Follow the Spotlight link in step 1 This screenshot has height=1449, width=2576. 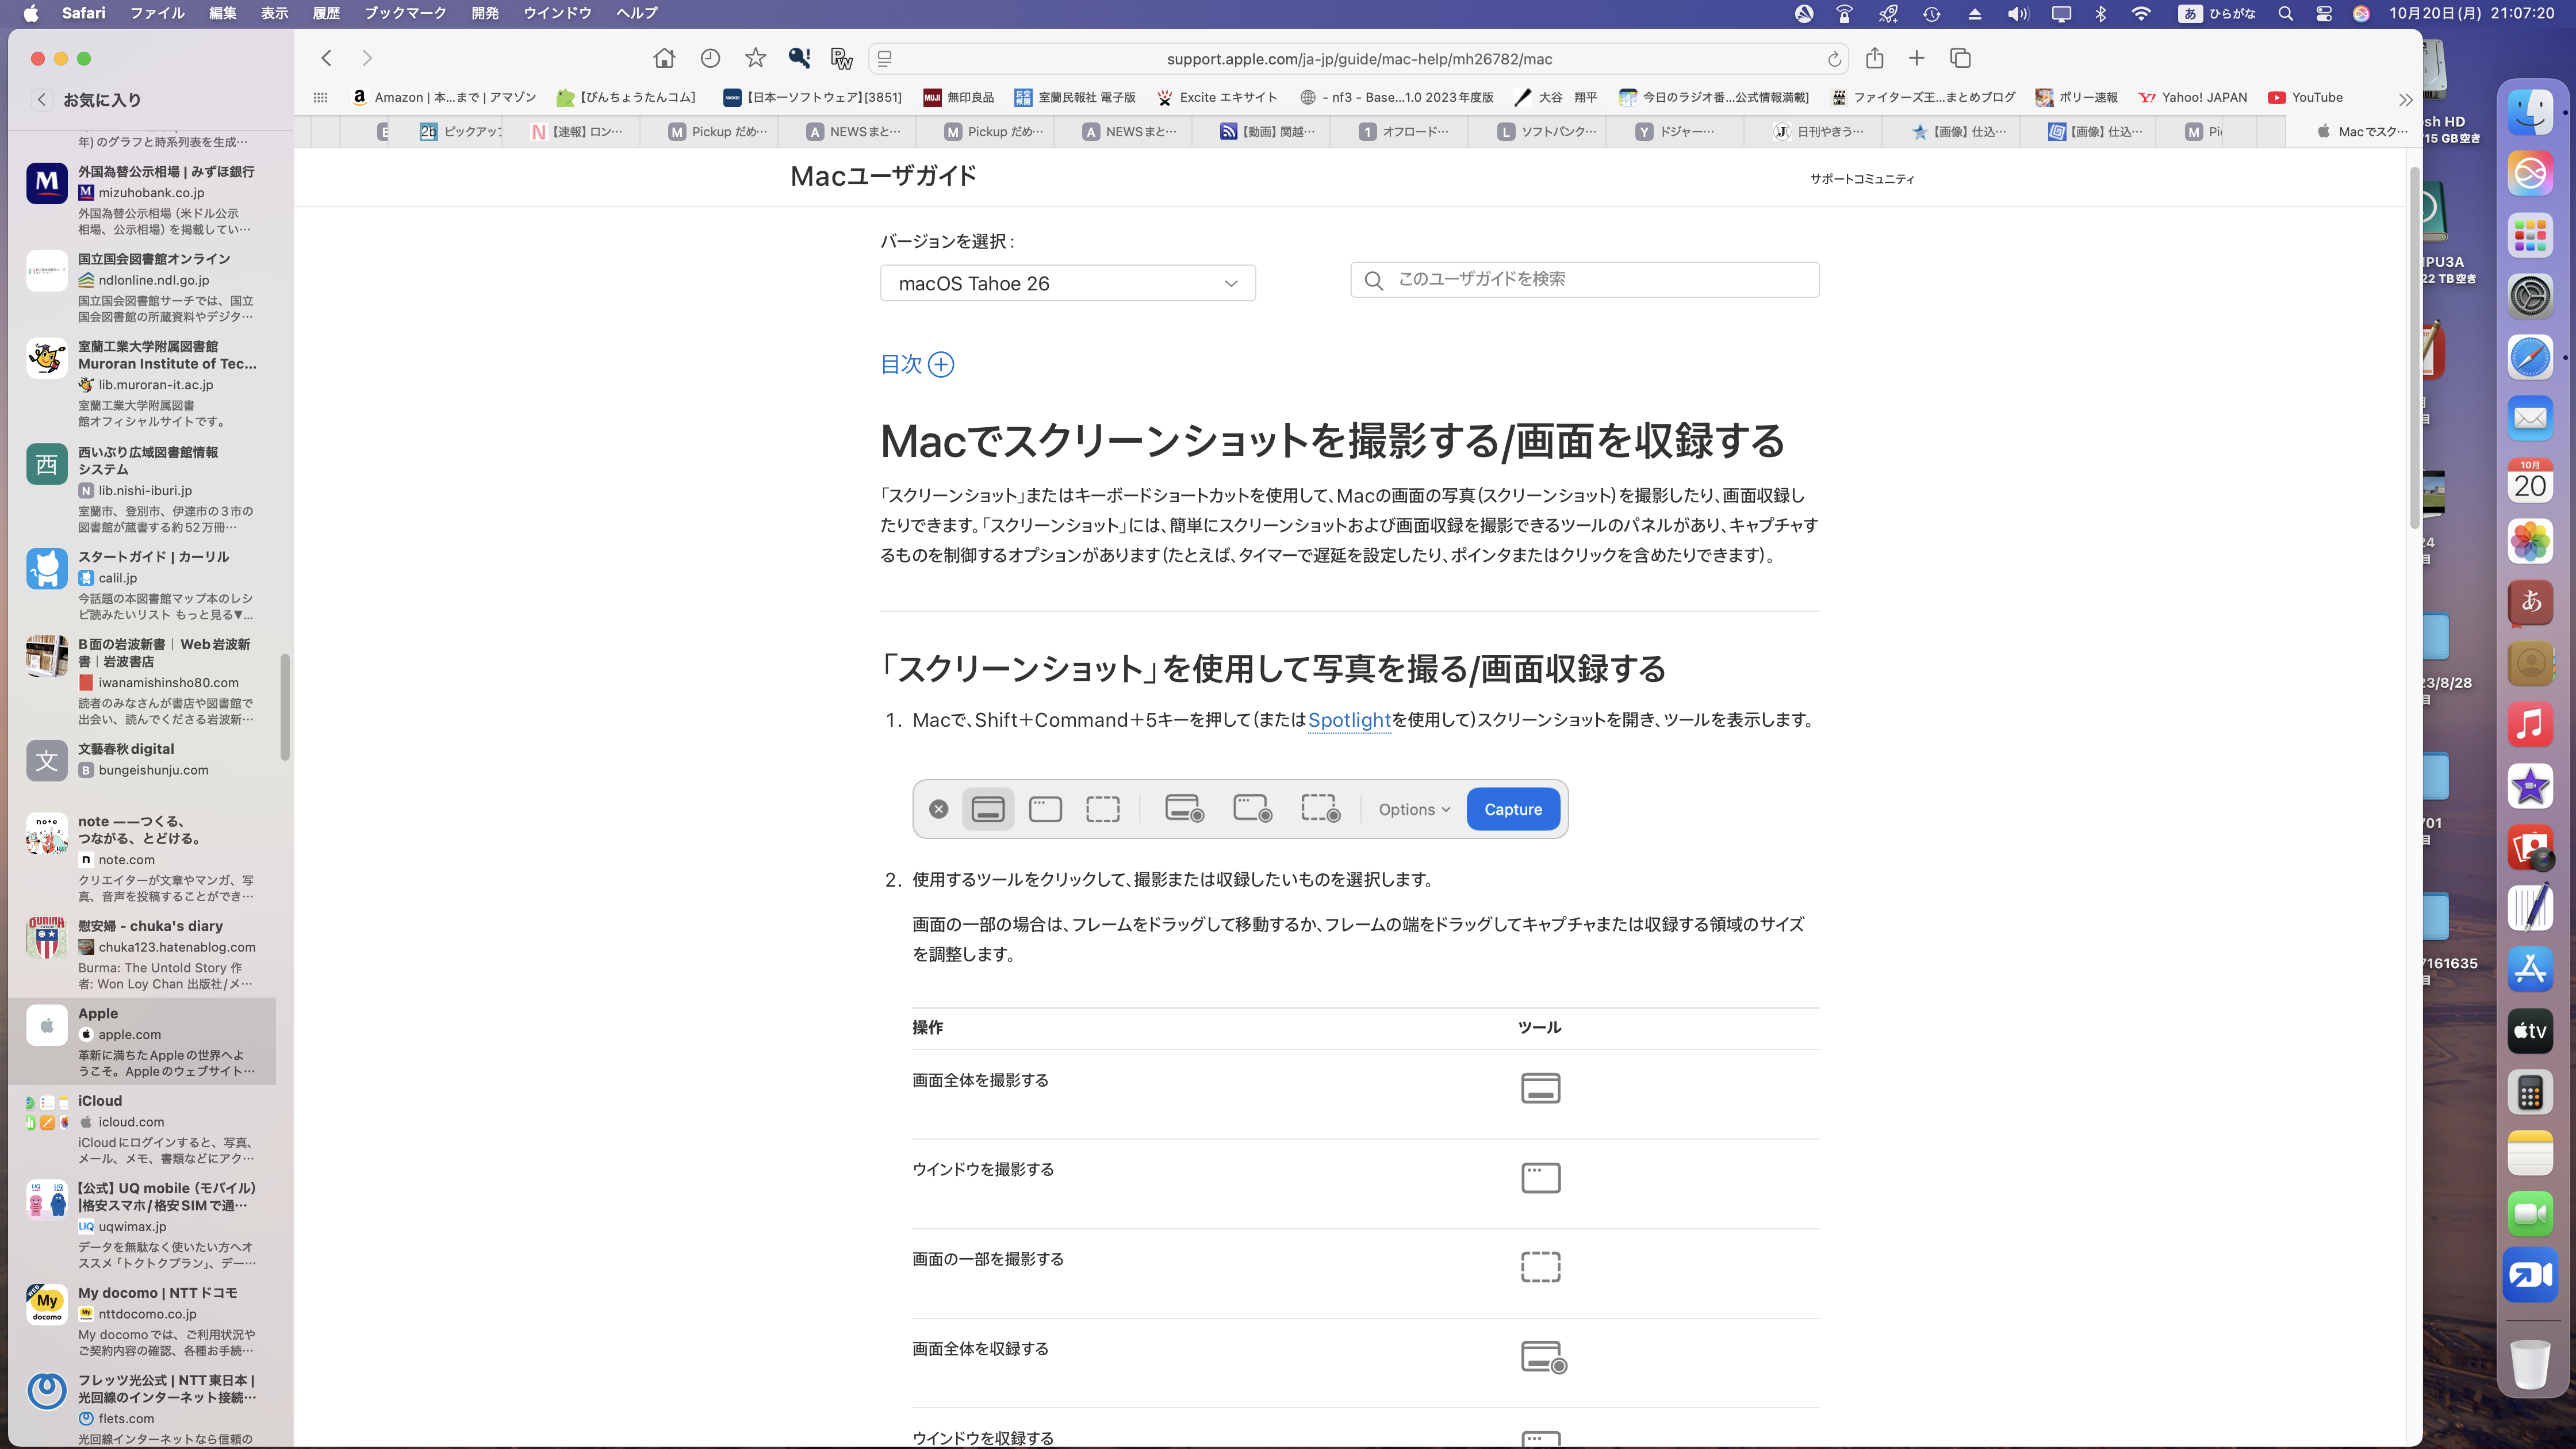tap(1349, 720)
